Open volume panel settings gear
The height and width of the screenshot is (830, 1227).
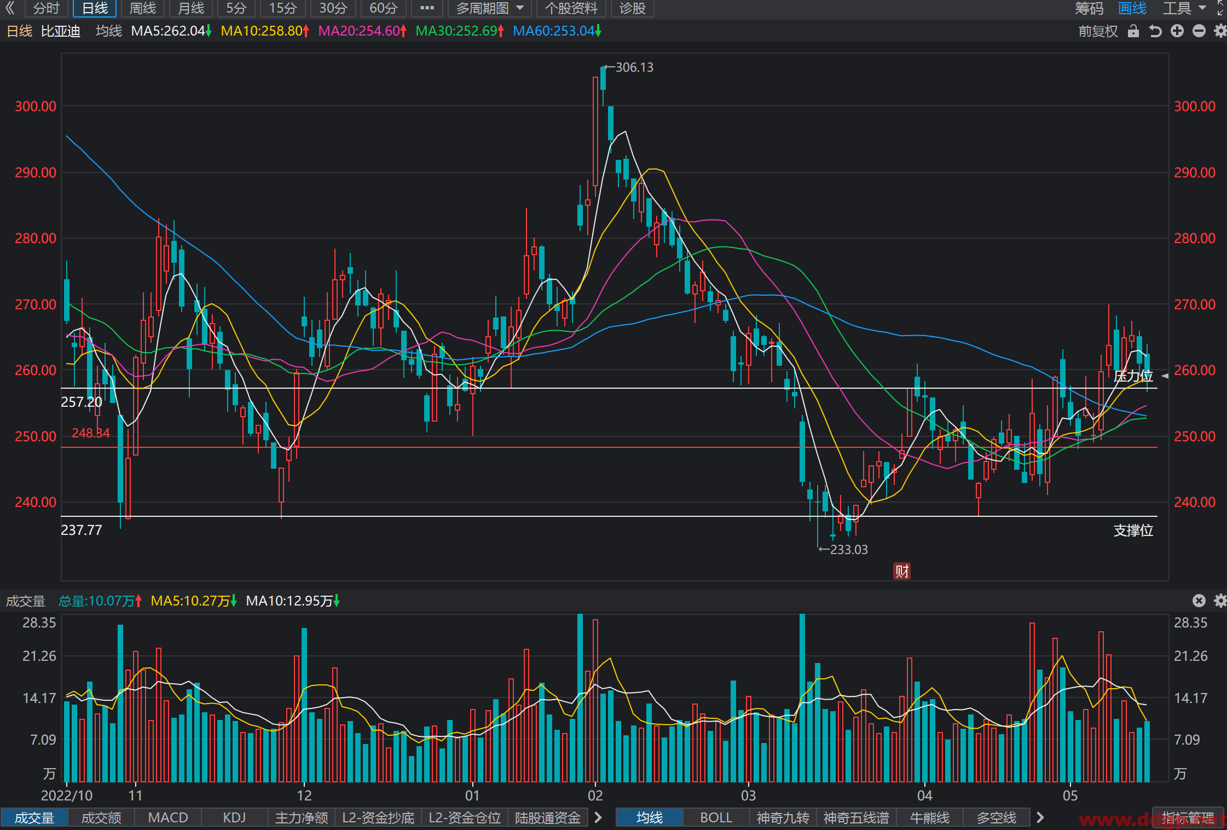pos(1220,601)
